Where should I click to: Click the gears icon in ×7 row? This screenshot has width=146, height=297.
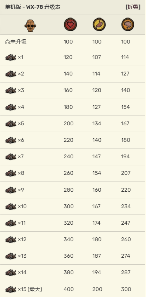coord(11,157)
